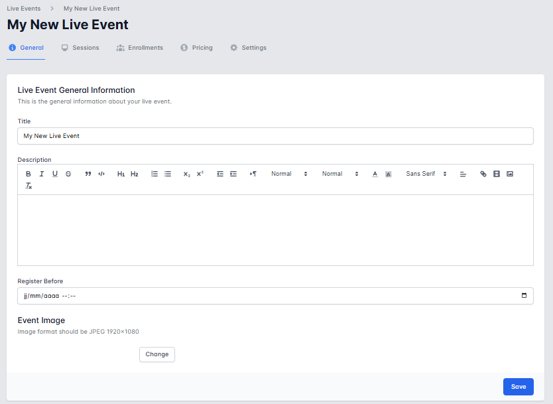The image size is (553, 404).
Task: Switch to the Sessions tab
Action: [x=80, y=48]
